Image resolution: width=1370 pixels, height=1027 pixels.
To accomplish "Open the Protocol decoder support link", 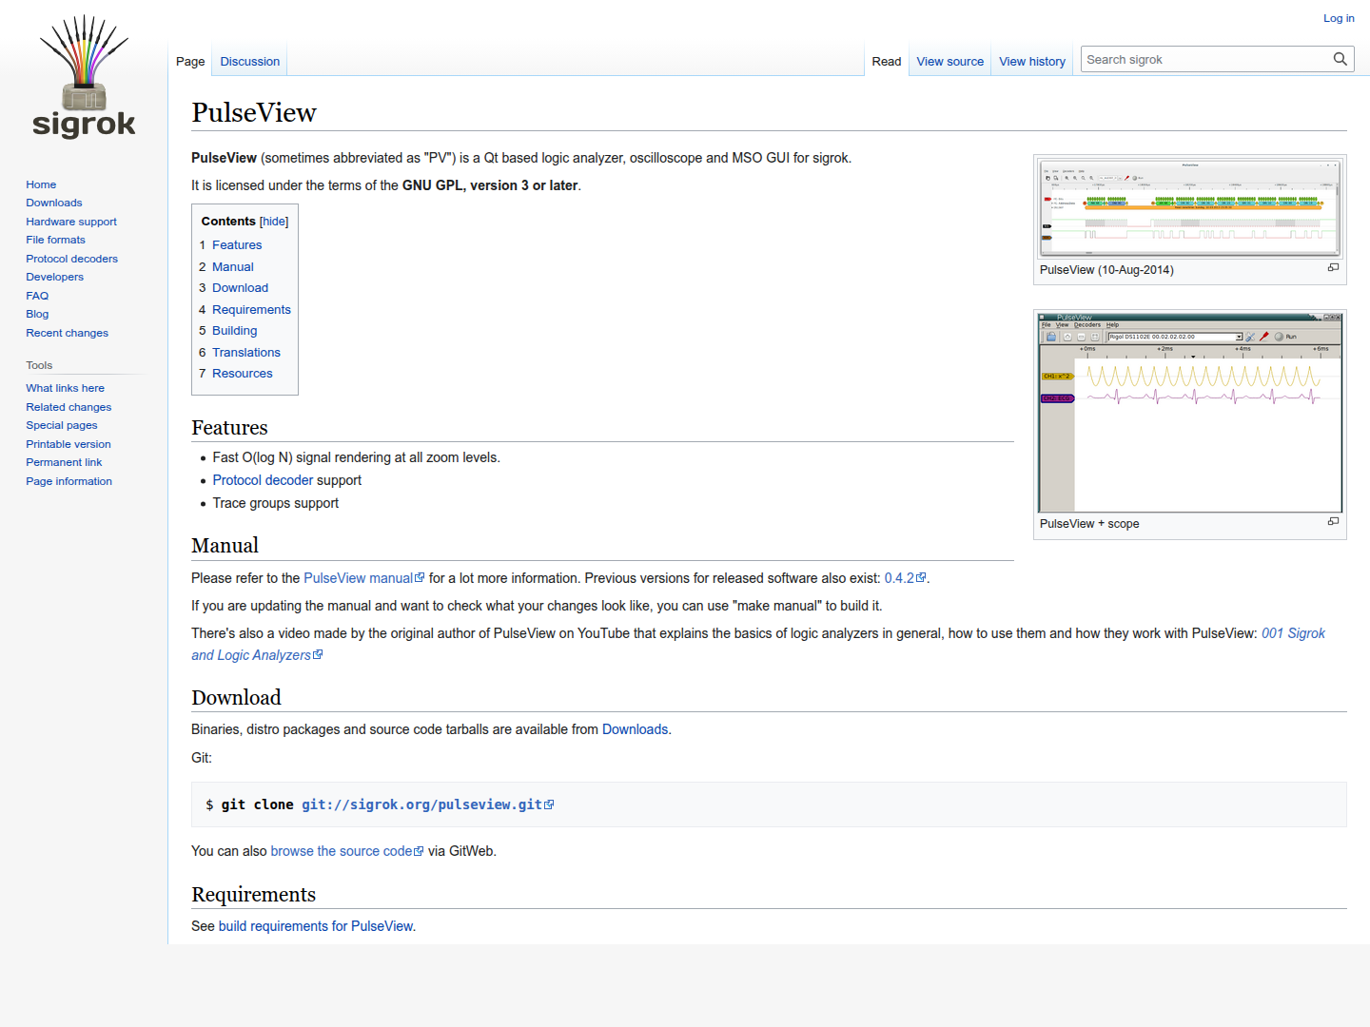I will [263, 480].
